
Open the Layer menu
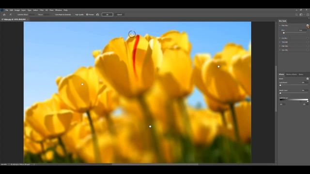[x=24, y=10]
